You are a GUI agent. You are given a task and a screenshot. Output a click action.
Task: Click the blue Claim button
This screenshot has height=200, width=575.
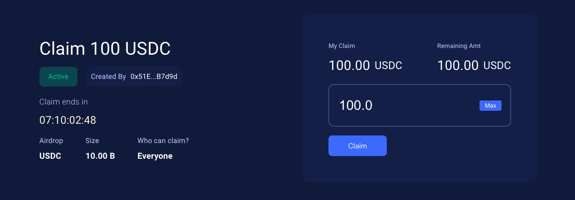(357, 146)
